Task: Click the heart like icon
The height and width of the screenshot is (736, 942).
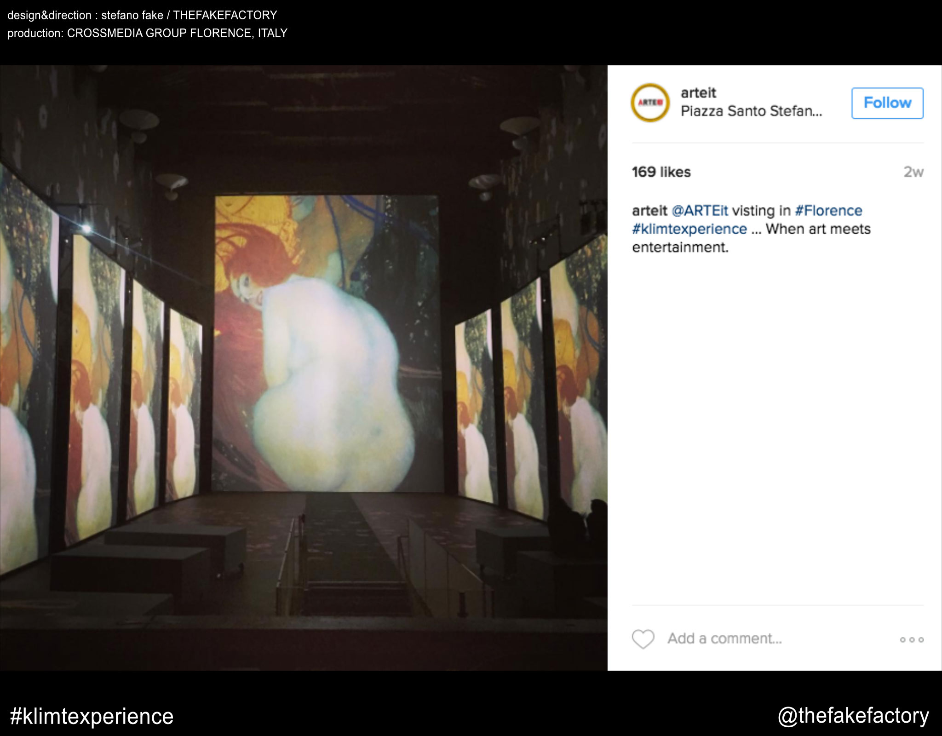Action: pos(643,639)
